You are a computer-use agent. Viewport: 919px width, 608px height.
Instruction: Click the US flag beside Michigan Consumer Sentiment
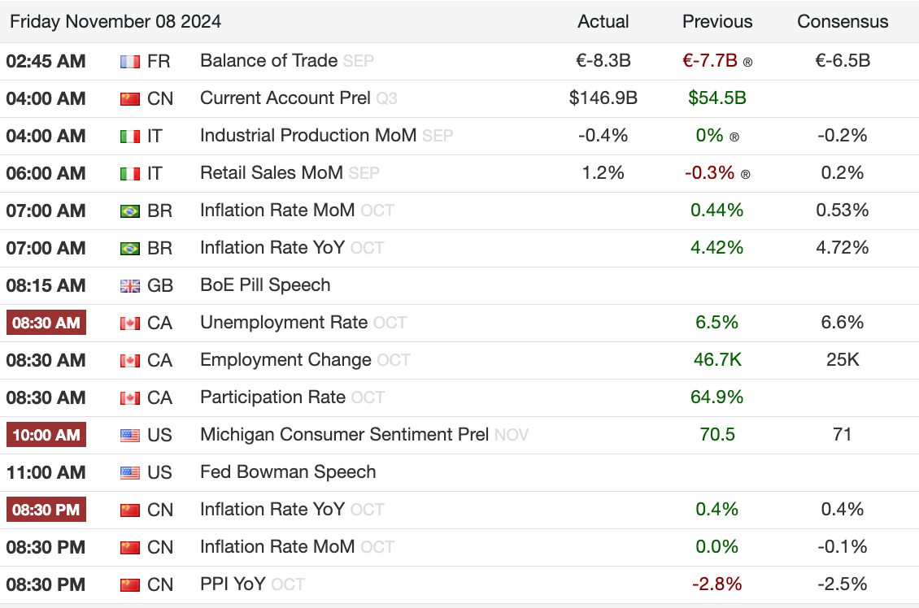(x=129, y=435)
